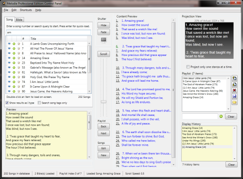Click the Projection View preview thumbnail
This screenshot has width=243, height=179.
pyautogui.click(x=209, y=41)
